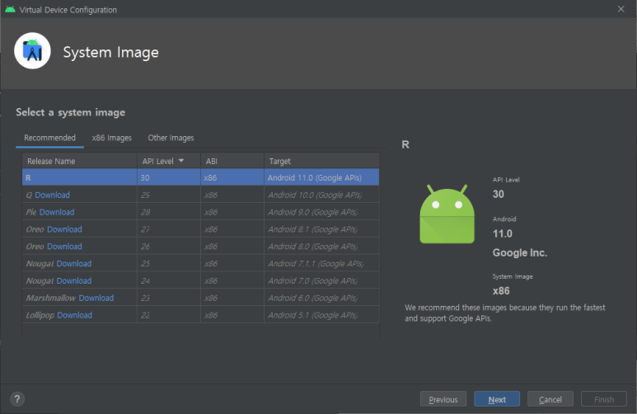Download the Oreo API 27 image
Image resolution: width=637 pixels, height=414 pixels.
click(x=64, y=229)
